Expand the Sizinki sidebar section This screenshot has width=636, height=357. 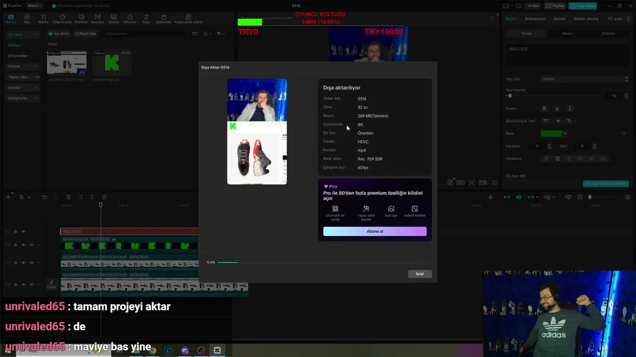pyautogui.click(x=23, y=66)
